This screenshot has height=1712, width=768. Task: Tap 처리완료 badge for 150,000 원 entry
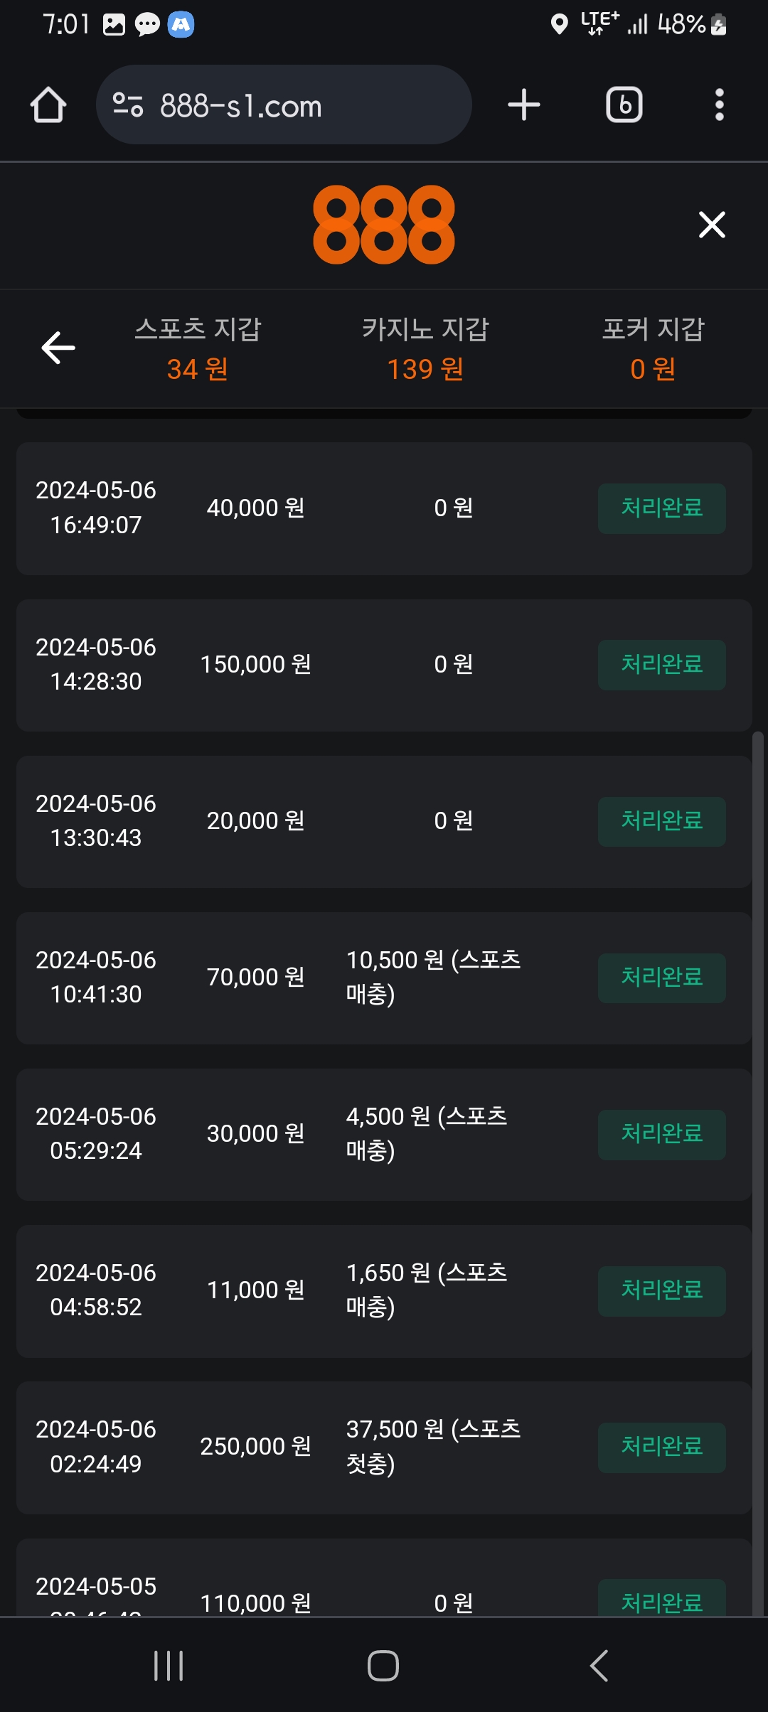[661, 665]
